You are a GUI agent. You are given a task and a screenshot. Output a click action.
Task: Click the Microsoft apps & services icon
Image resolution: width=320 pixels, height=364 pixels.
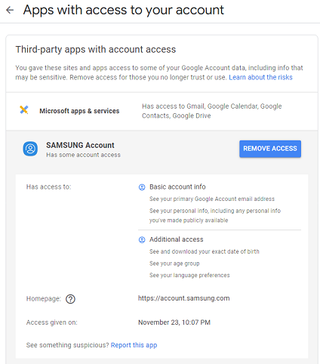[x=24, y=110]
